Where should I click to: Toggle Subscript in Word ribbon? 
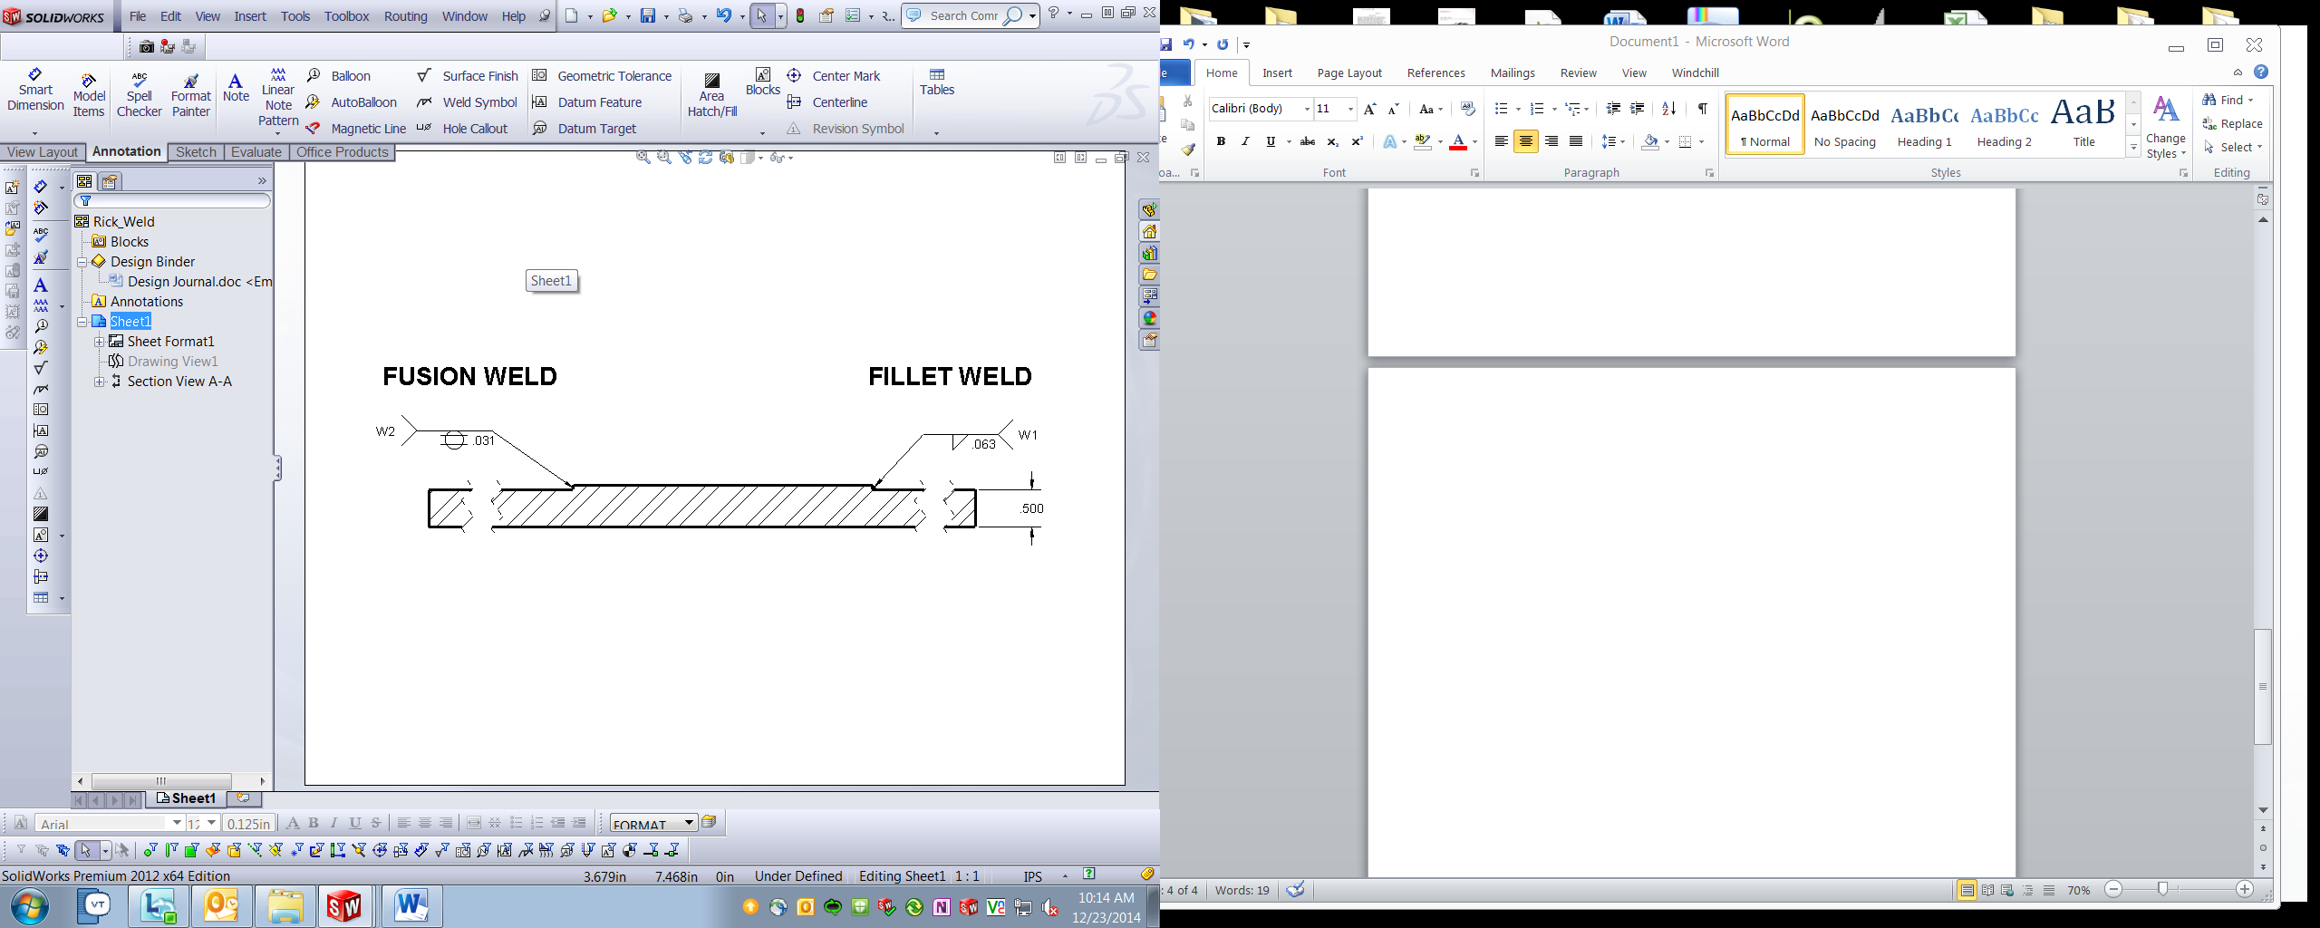point(1332,141)
